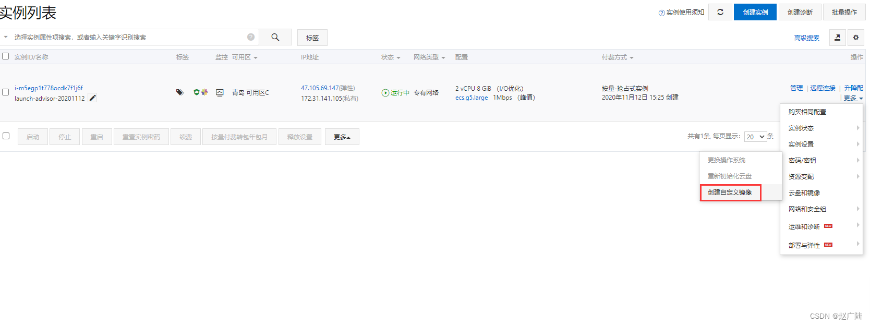
Task: Click the private IP text 172.31.141.105
Action: point(321,98)
